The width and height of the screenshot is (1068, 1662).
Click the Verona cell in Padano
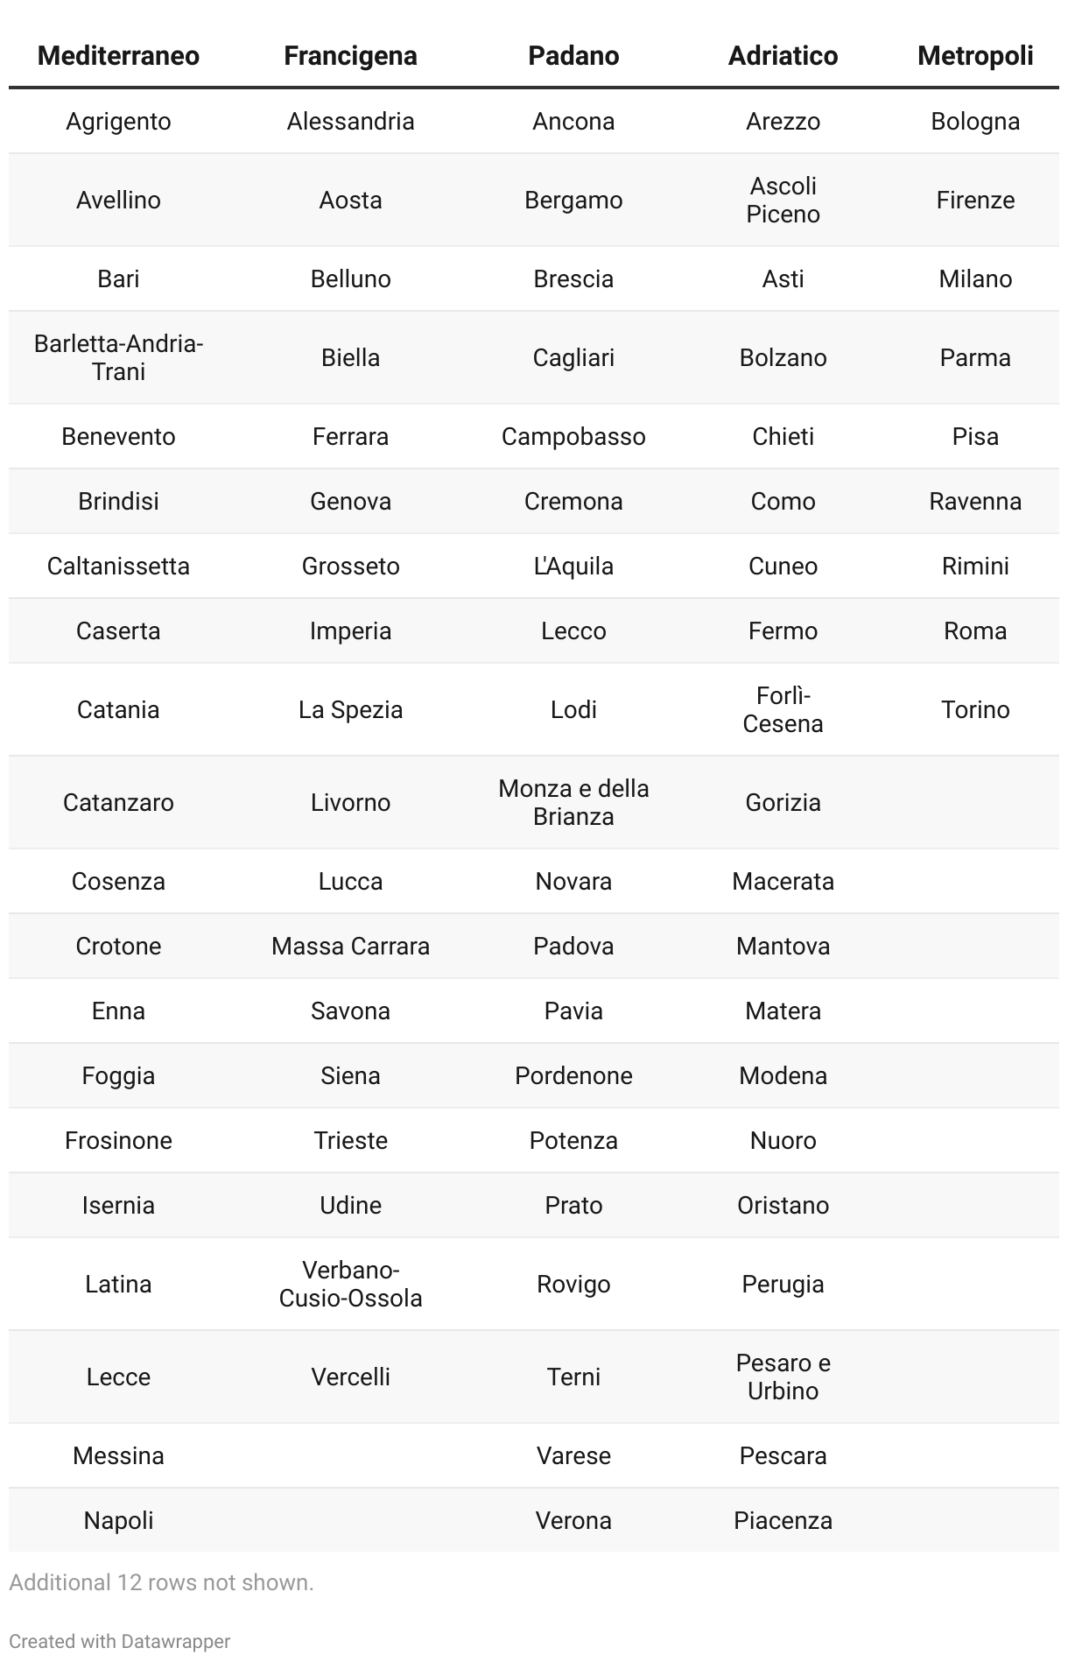573,1520
